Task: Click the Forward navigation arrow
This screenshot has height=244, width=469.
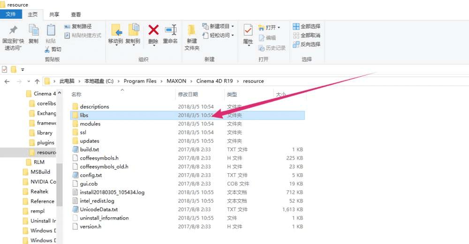Action: coord(19,81)
